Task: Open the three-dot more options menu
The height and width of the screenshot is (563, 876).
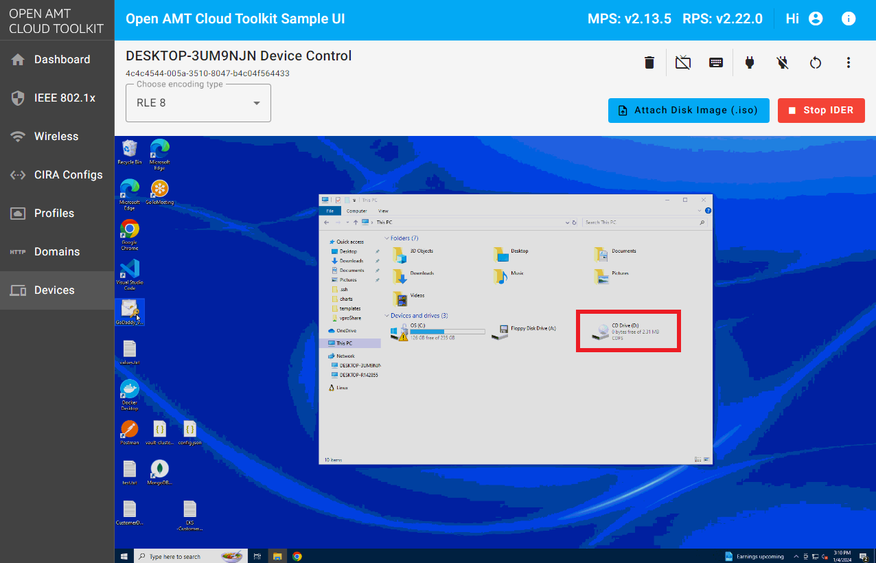Action: 849,62
